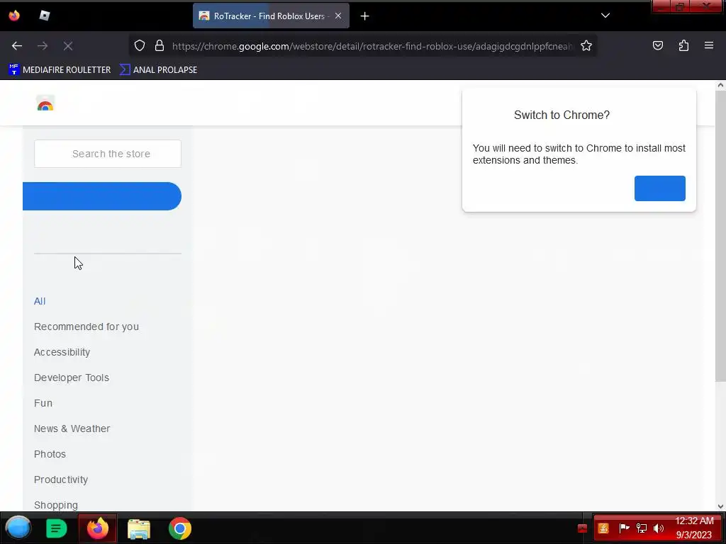Click the pinned Roblox tab icon

45,16
